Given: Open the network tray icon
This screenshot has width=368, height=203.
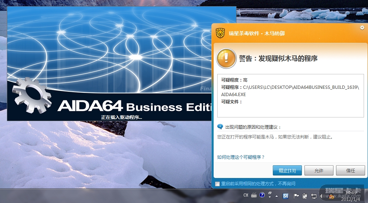Looking at the screenshot, I should [314, 196].
